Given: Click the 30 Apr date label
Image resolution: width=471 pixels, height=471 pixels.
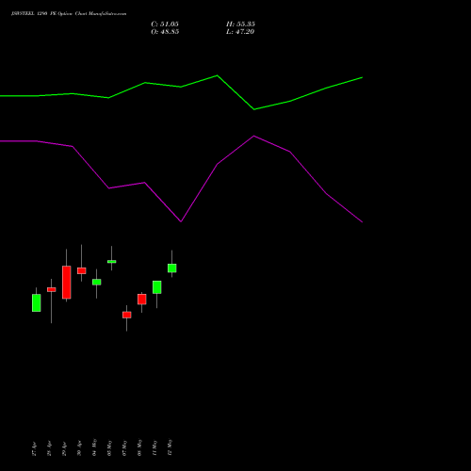Looking at the screenshot, I should pos(79,448).
